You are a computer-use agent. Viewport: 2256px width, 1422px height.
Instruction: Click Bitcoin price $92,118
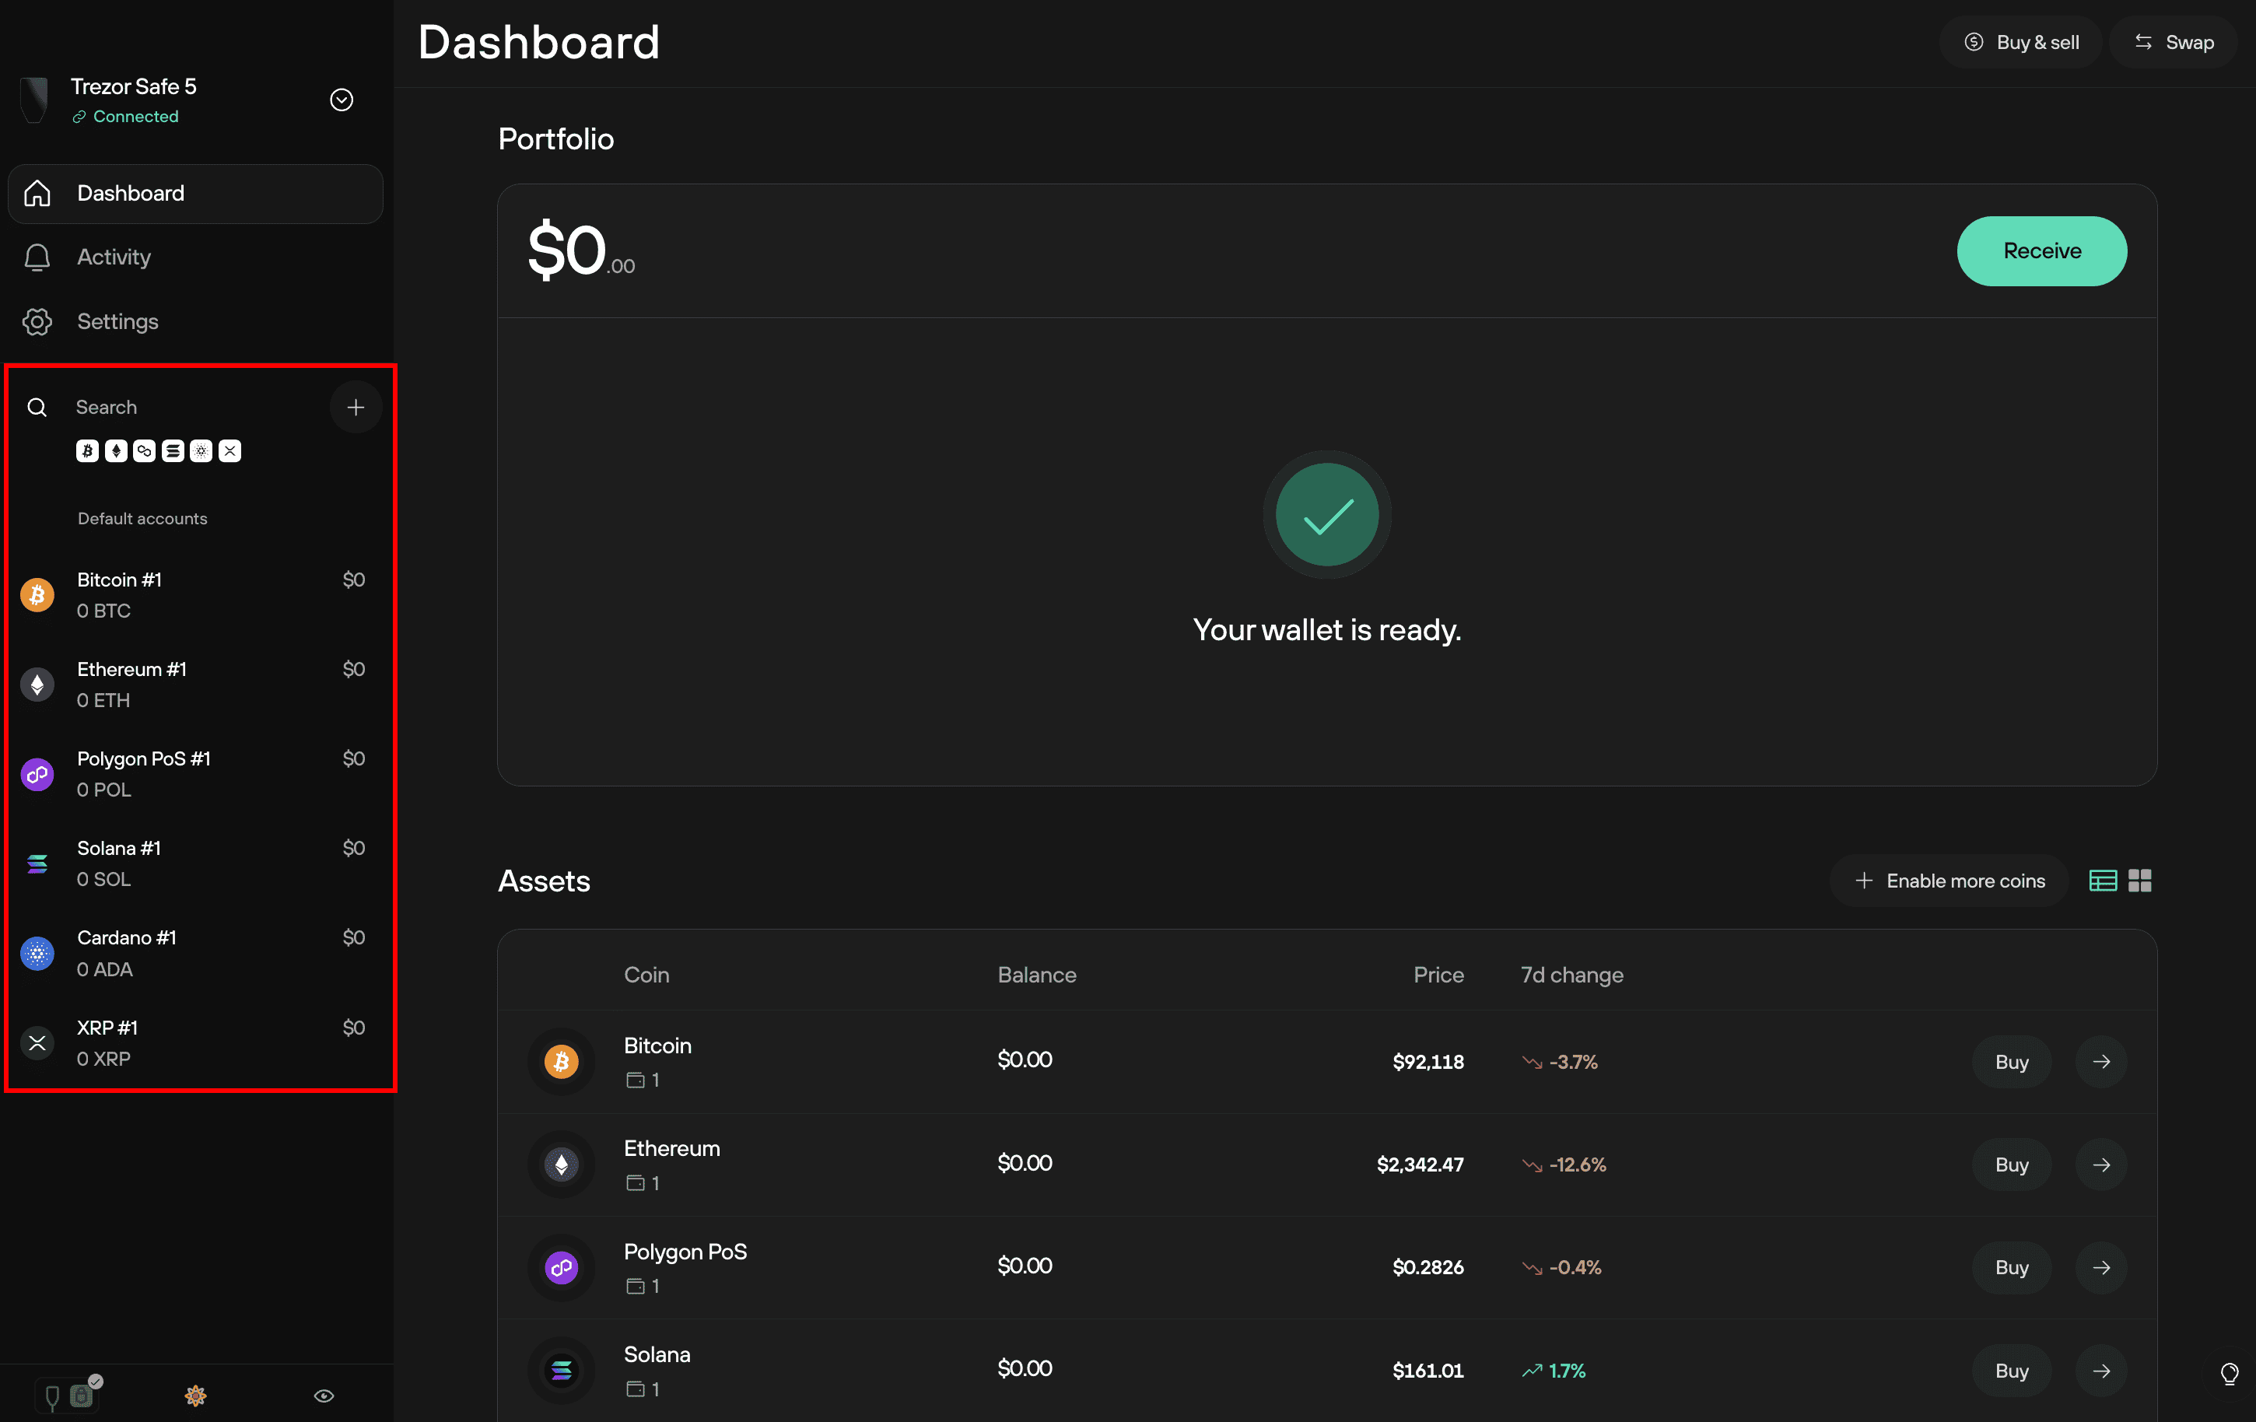pyautogui.click(x=1428, y=1063)
